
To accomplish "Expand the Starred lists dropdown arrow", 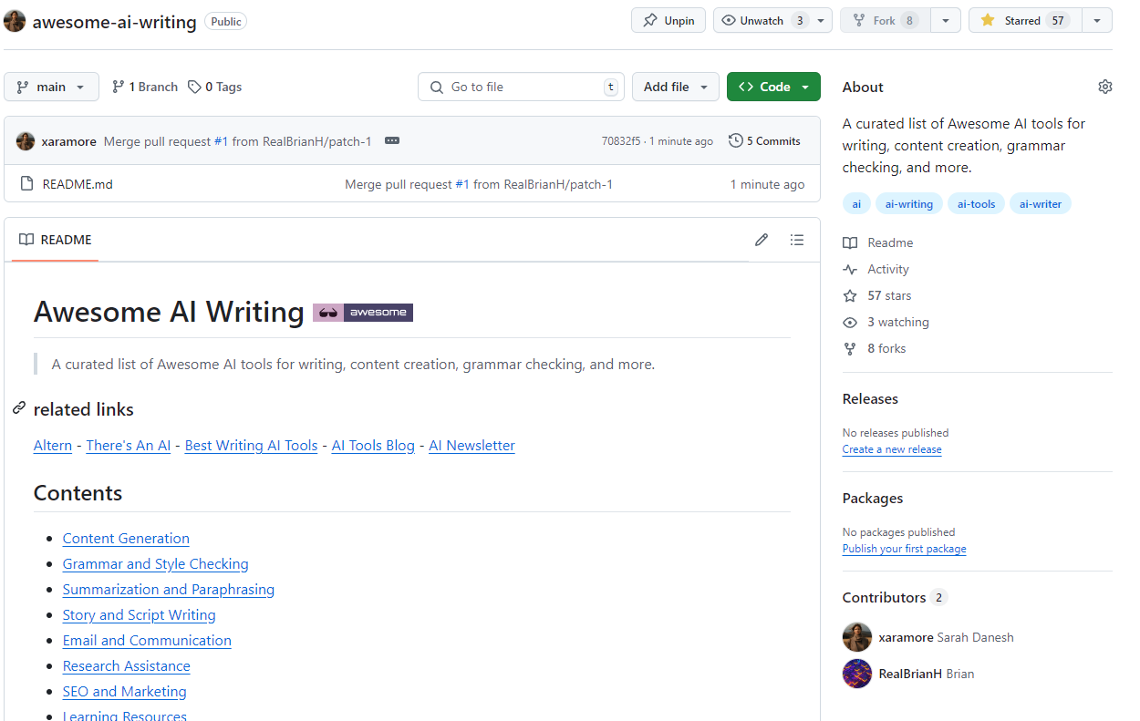I will click(x=1097, y=21).
